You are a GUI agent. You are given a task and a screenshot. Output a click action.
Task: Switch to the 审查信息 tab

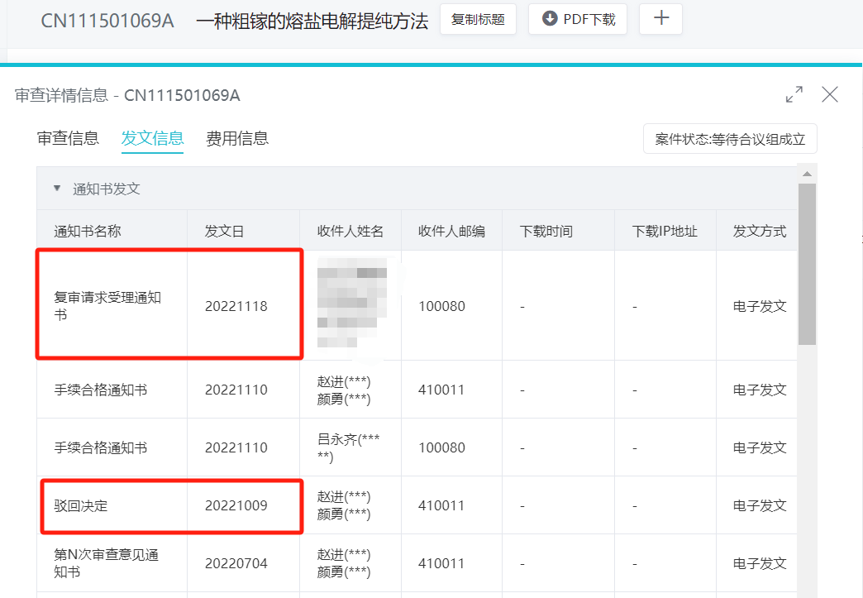click(68, 138)
